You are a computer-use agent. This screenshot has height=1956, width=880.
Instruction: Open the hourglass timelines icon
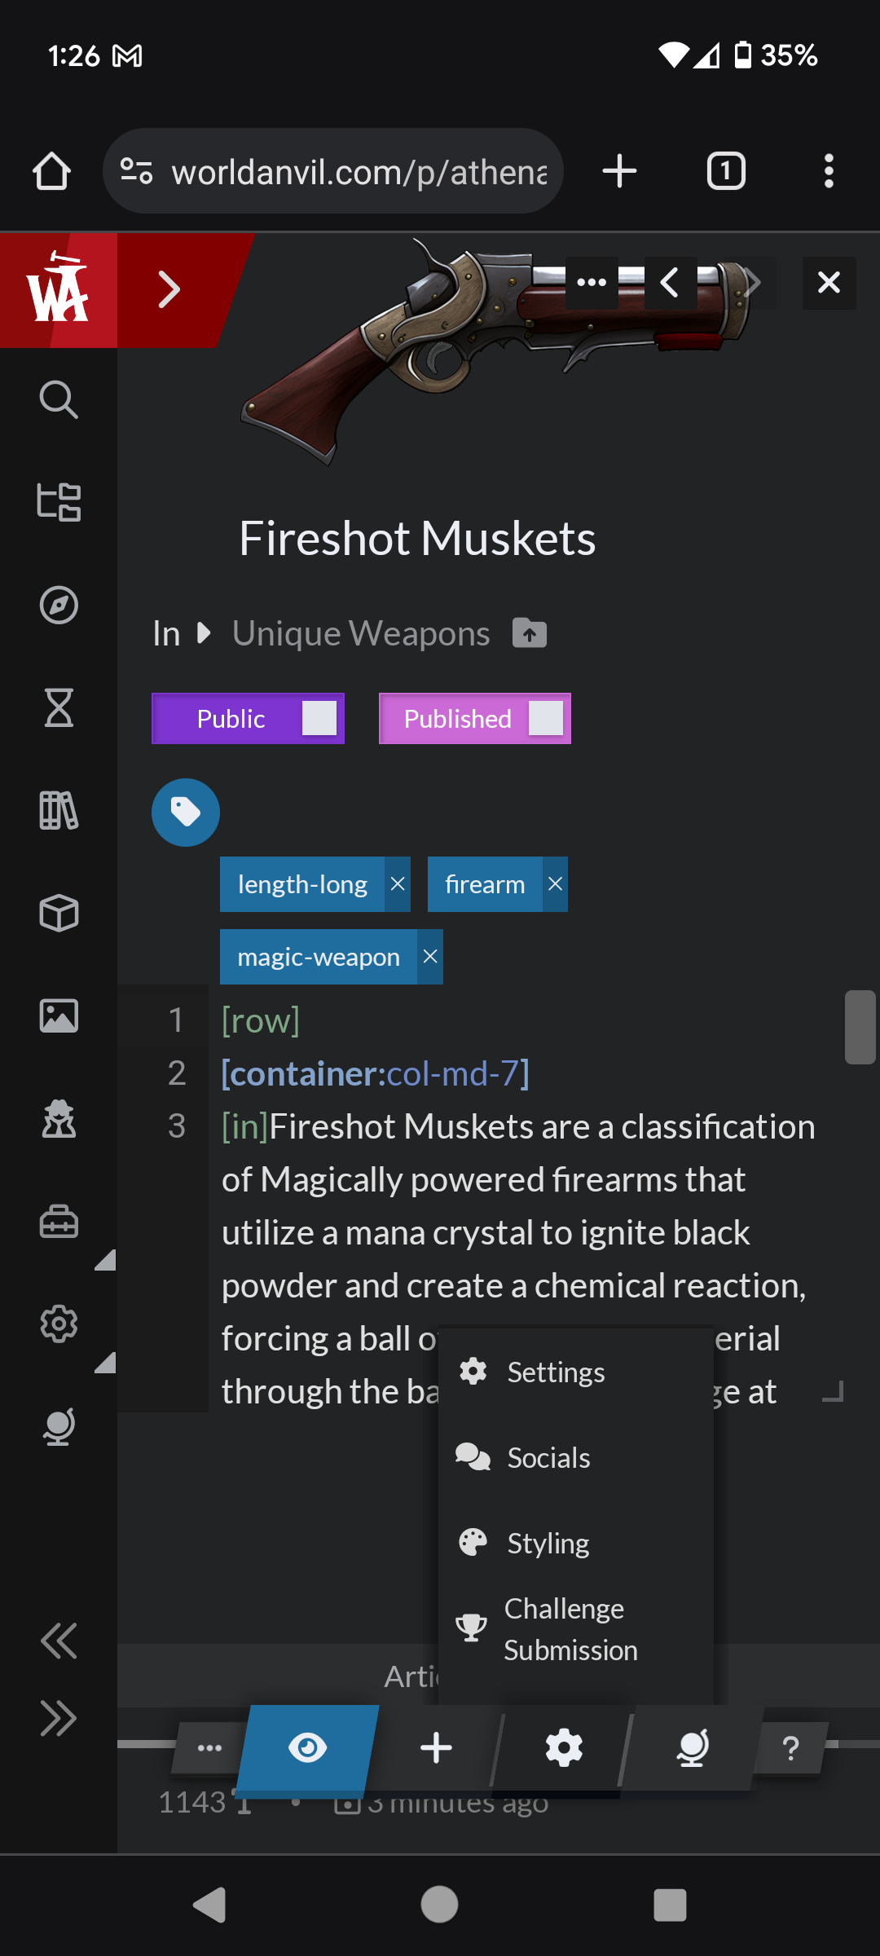pos(59,707)
